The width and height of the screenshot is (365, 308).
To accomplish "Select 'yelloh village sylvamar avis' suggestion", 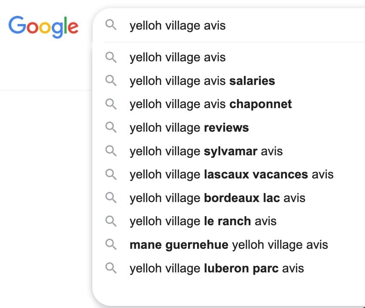I will tap(206, 151).
